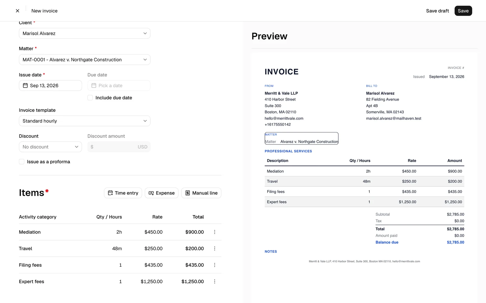This screenshot has height=303, width=486.
Task: Click the Merritt & Vale LLP name in preview
Action: click(281, 93)
